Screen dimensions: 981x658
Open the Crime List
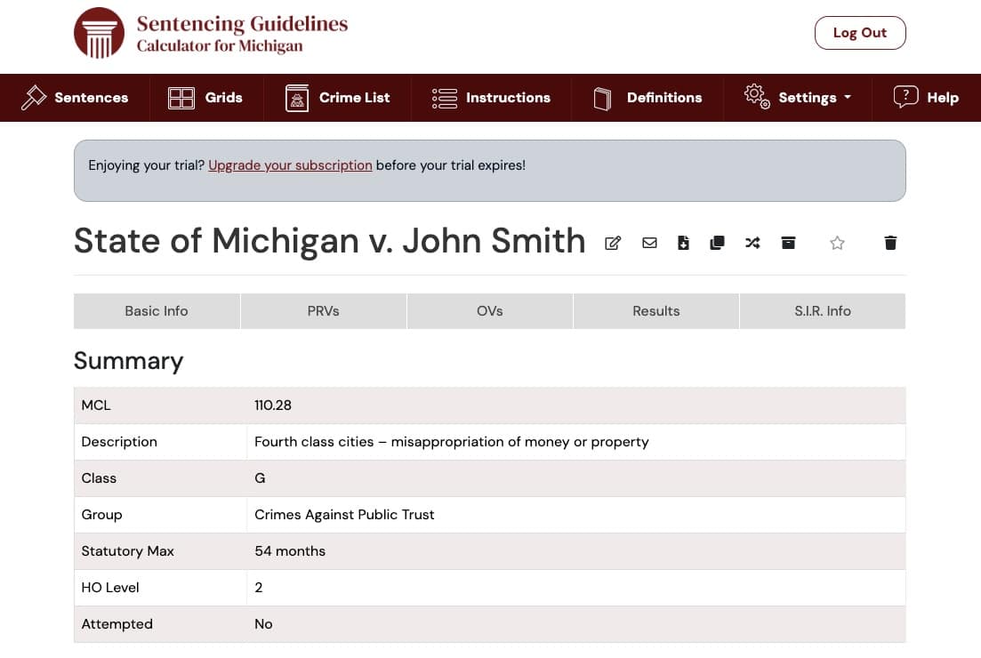point(338,98)
